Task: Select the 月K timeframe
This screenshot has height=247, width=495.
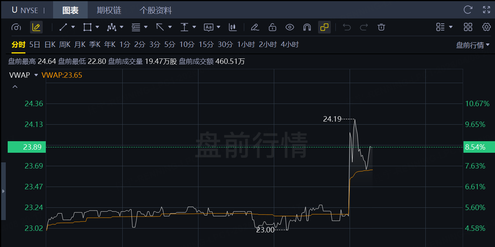Action: 80,45
